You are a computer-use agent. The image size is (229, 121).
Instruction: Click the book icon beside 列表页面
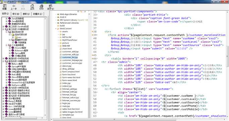[x=16, y=42]
